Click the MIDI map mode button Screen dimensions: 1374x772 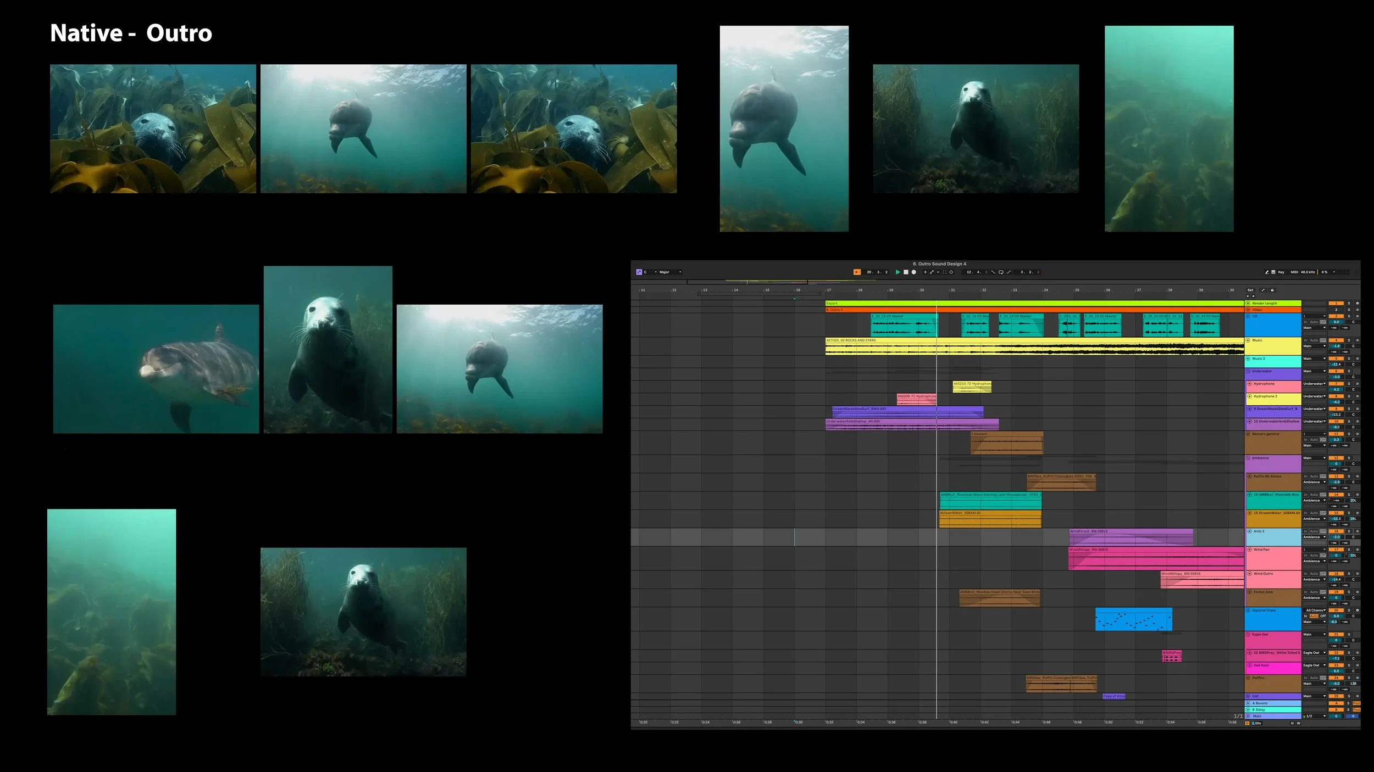pyautogui.click(x=1294, y=272)
